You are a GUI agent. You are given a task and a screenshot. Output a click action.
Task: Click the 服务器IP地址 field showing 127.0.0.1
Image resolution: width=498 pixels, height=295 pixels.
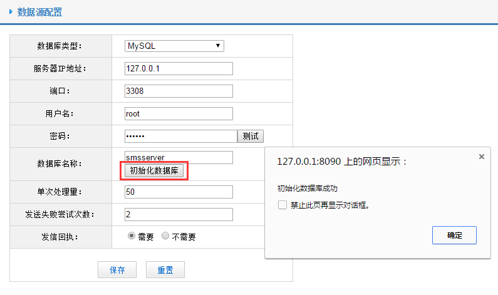(x=179, y=68)
